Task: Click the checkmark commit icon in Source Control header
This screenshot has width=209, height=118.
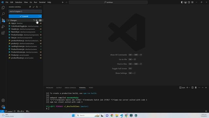Action: 33,7
